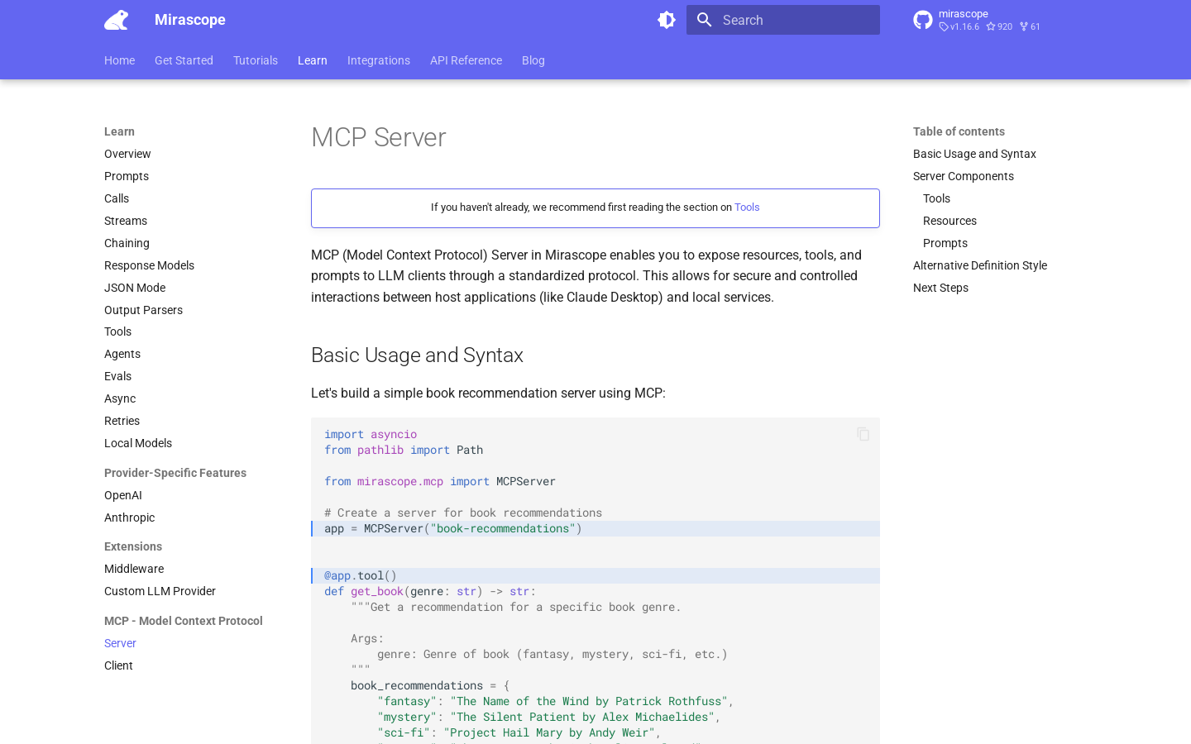Visit the Blog tab
Image resolution: width=1191 pixels, height=744 pixels.
point(533,60)
